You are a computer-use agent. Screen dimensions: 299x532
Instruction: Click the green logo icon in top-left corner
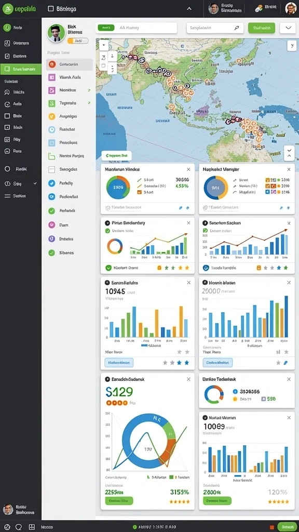click(x=7, y=8)
